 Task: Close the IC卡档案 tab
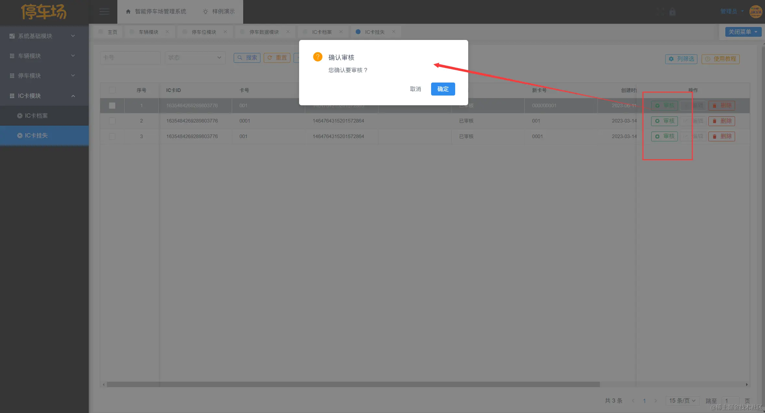pos(341,32)
